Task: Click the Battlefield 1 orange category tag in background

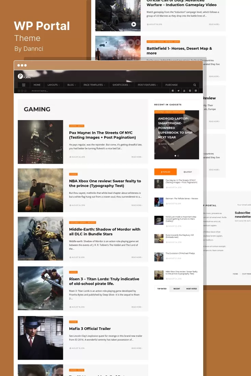Action: click(x=163, y=42)
